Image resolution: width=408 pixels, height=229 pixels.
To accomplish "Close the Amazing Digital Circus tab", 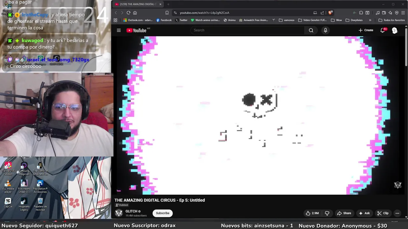I will tap(160, 4).
